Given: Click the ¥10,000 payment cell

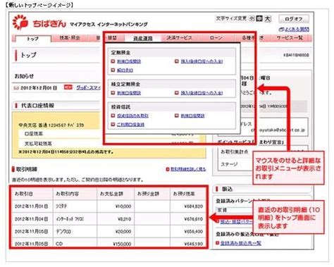Looking at the screenshot, I should (116, 206).
